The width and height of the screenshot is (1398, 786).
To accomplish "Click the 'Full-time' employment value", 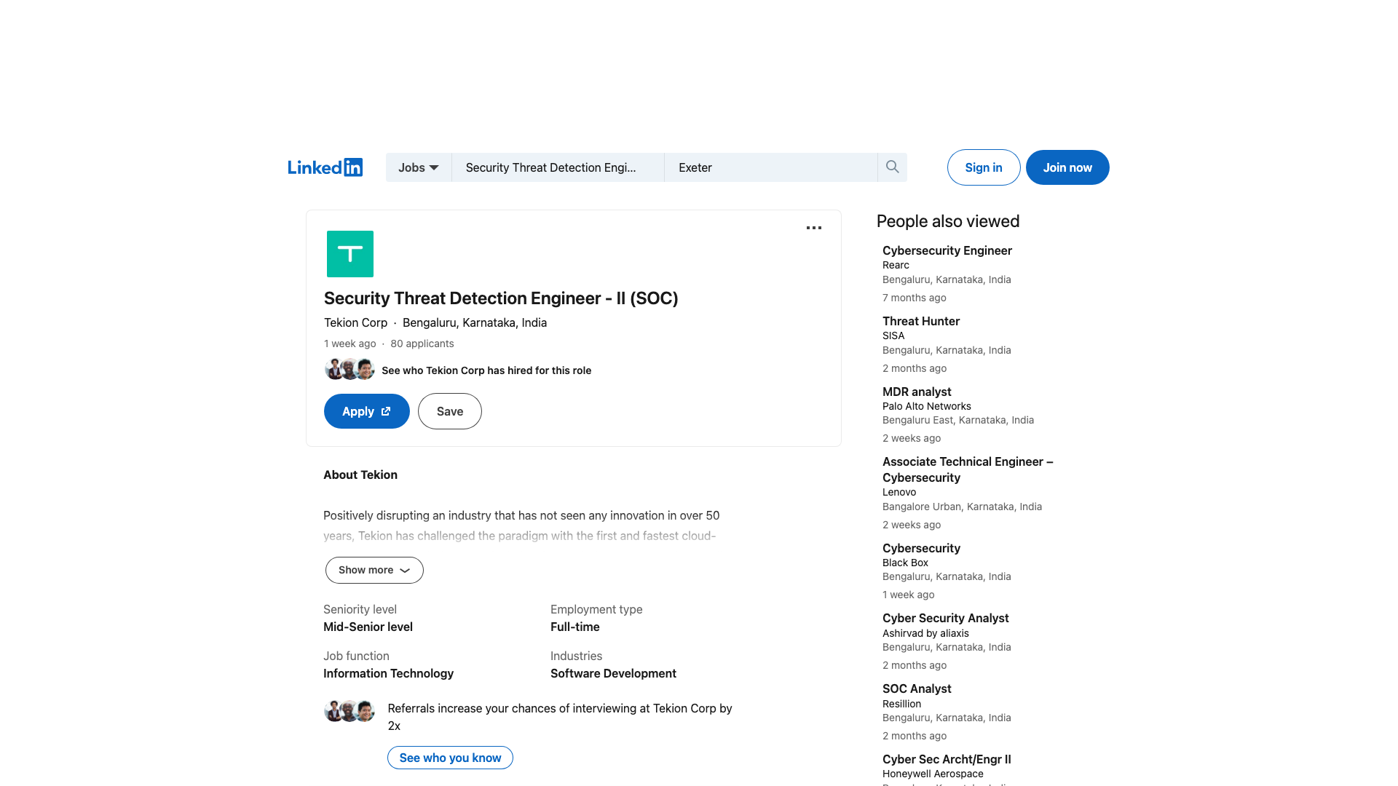I will click(575, 627).
